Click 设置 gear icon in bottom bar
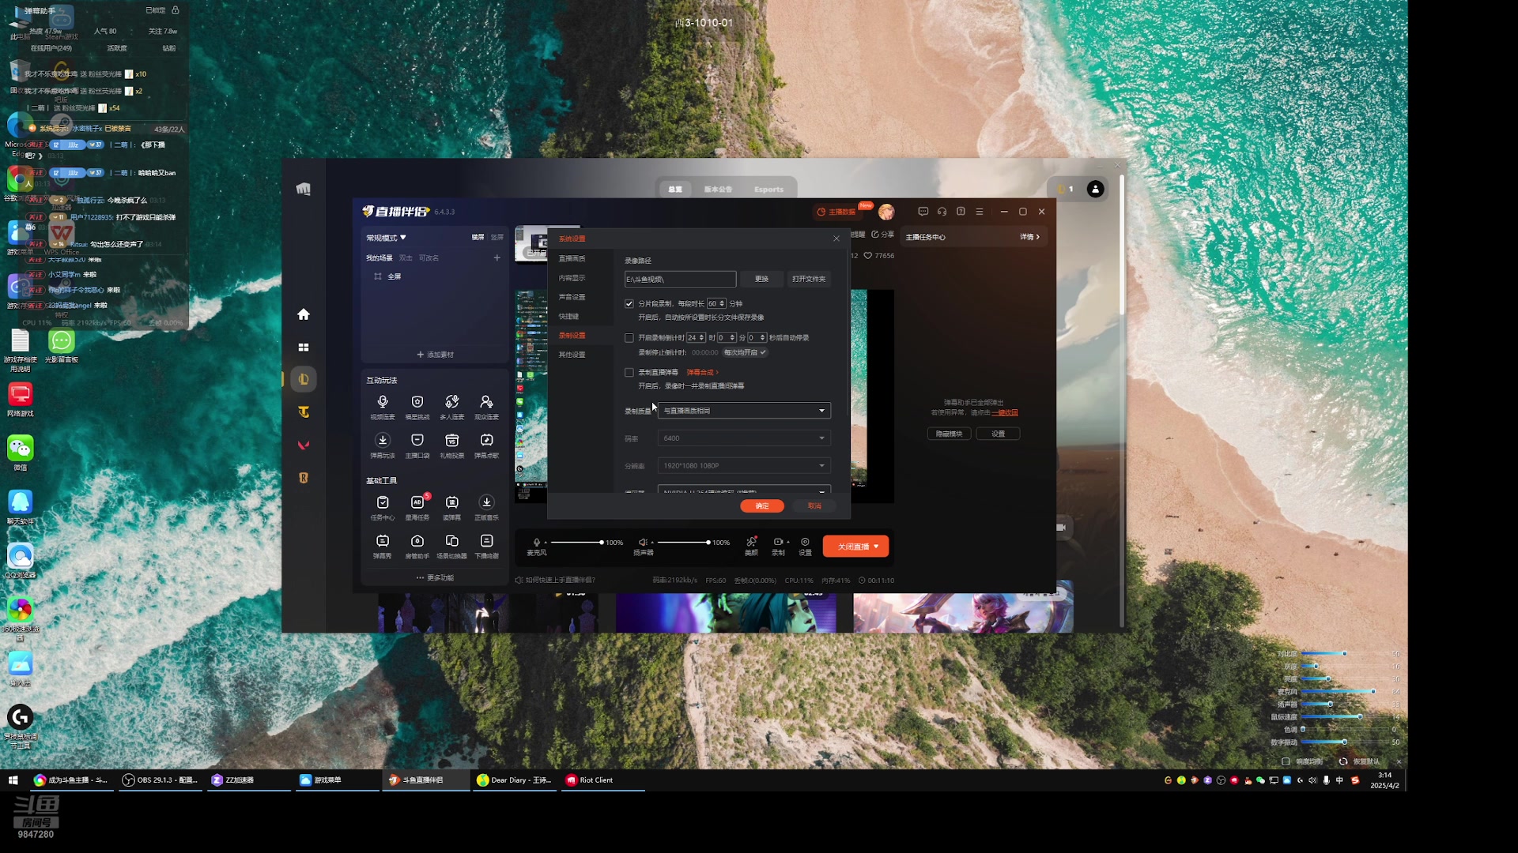 [x=805, y=543]
